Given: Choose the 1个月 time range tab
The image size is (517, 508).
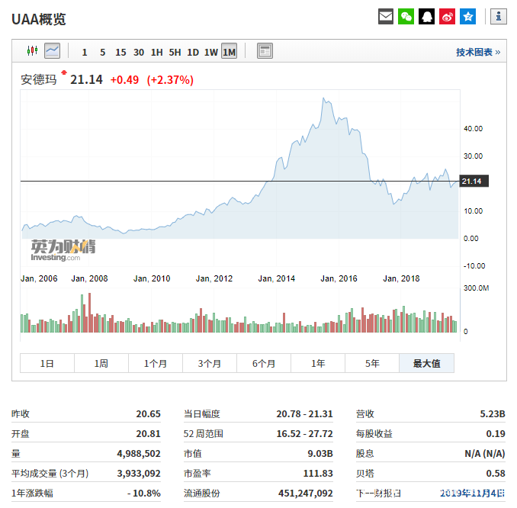Looking at the screenshot, I should point(156,363).
